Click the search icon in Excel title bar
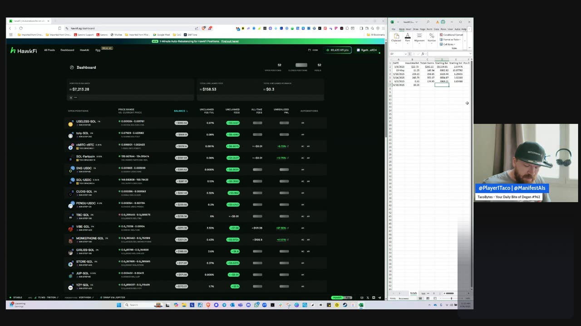This screenshot has height=326, width=581. point(428,22)
